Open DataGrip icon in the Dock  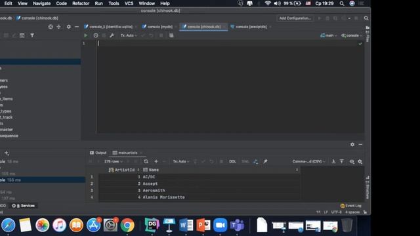[152, 225]
